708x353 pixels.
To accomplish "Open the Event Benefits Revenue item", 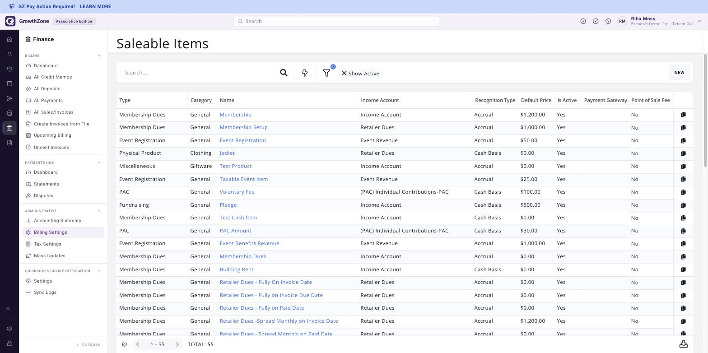I will pyautogui.click(x=249, y=243).
